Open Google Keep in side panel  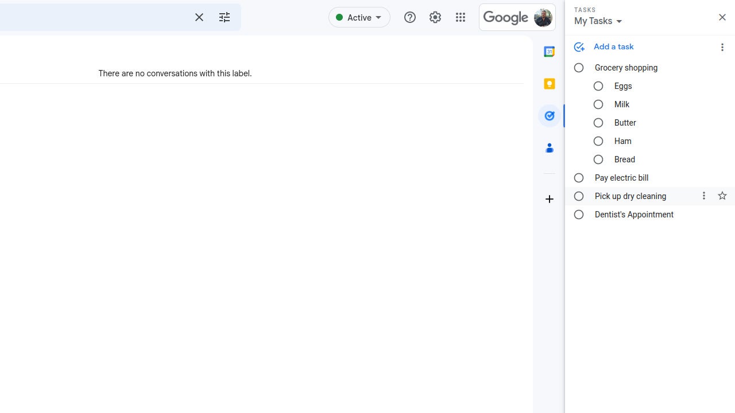click(550, 84)
